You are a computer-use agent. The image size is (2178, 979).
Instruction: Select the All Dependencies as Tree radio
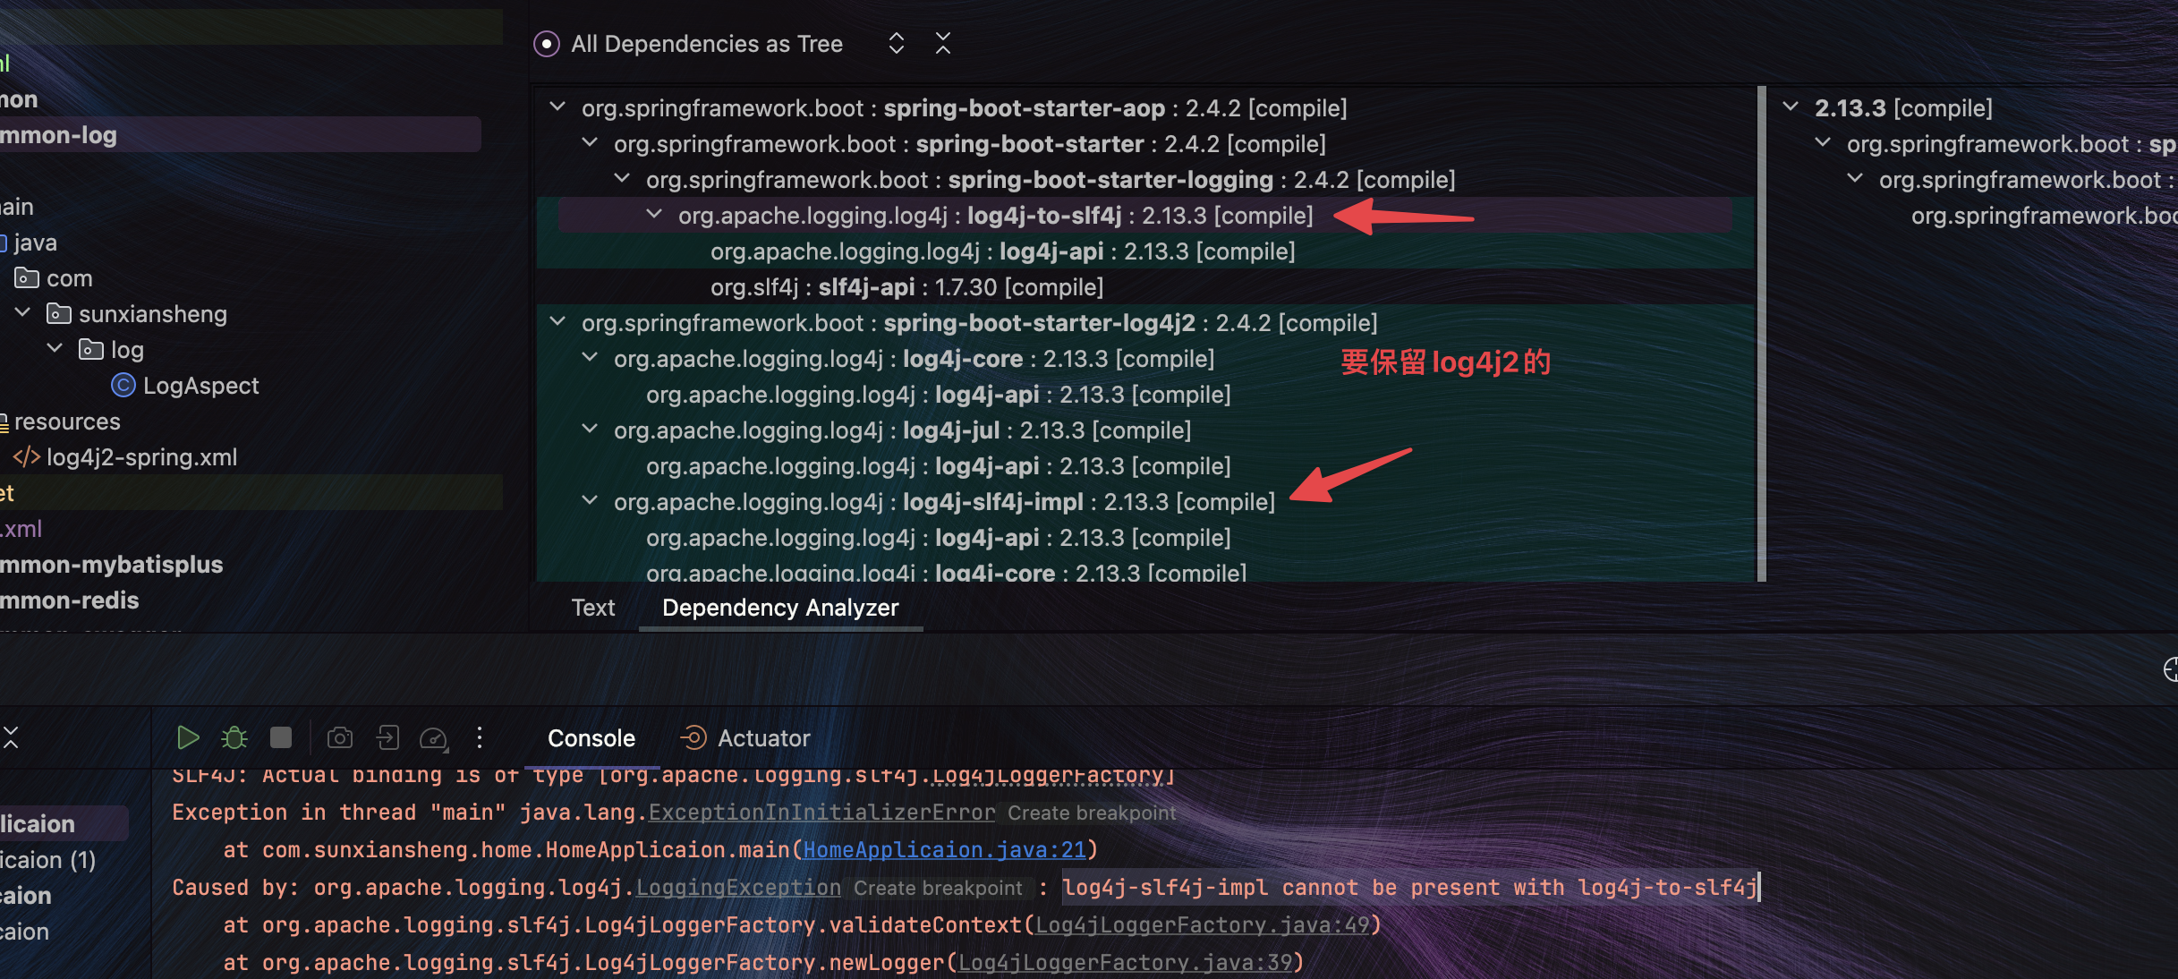click(547, 44)
